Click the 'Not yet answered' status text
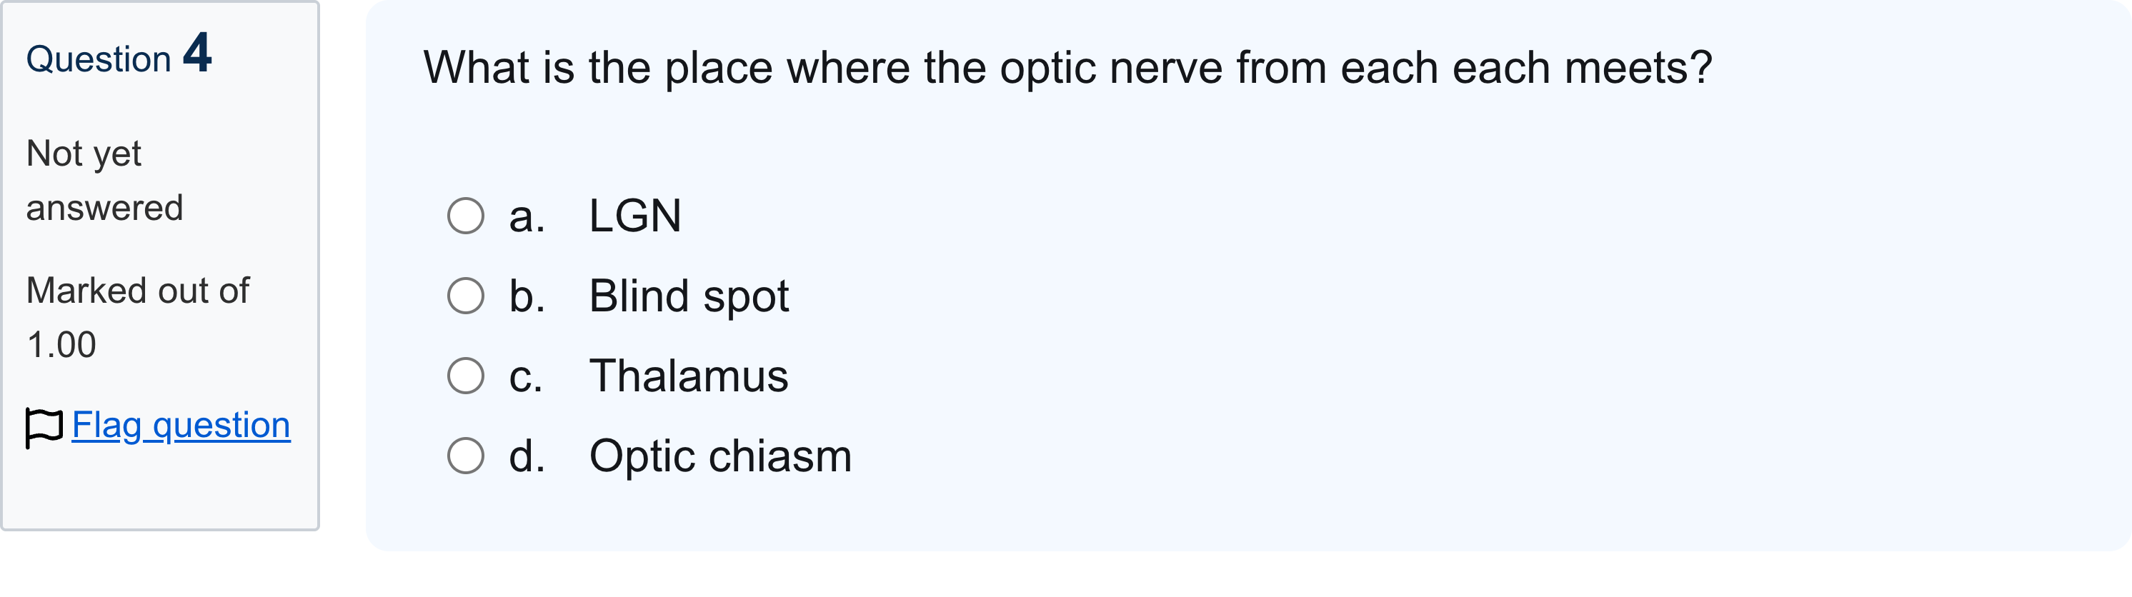2132x597 pixels. pyautogui.click(x=104, y=181)
